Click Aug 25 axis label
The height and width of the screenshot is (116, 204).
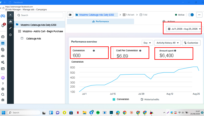click(196, 94)
